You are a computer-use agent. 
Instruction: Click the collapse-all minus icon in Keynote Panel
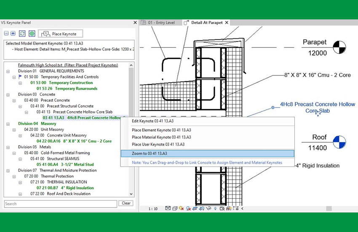6,33
